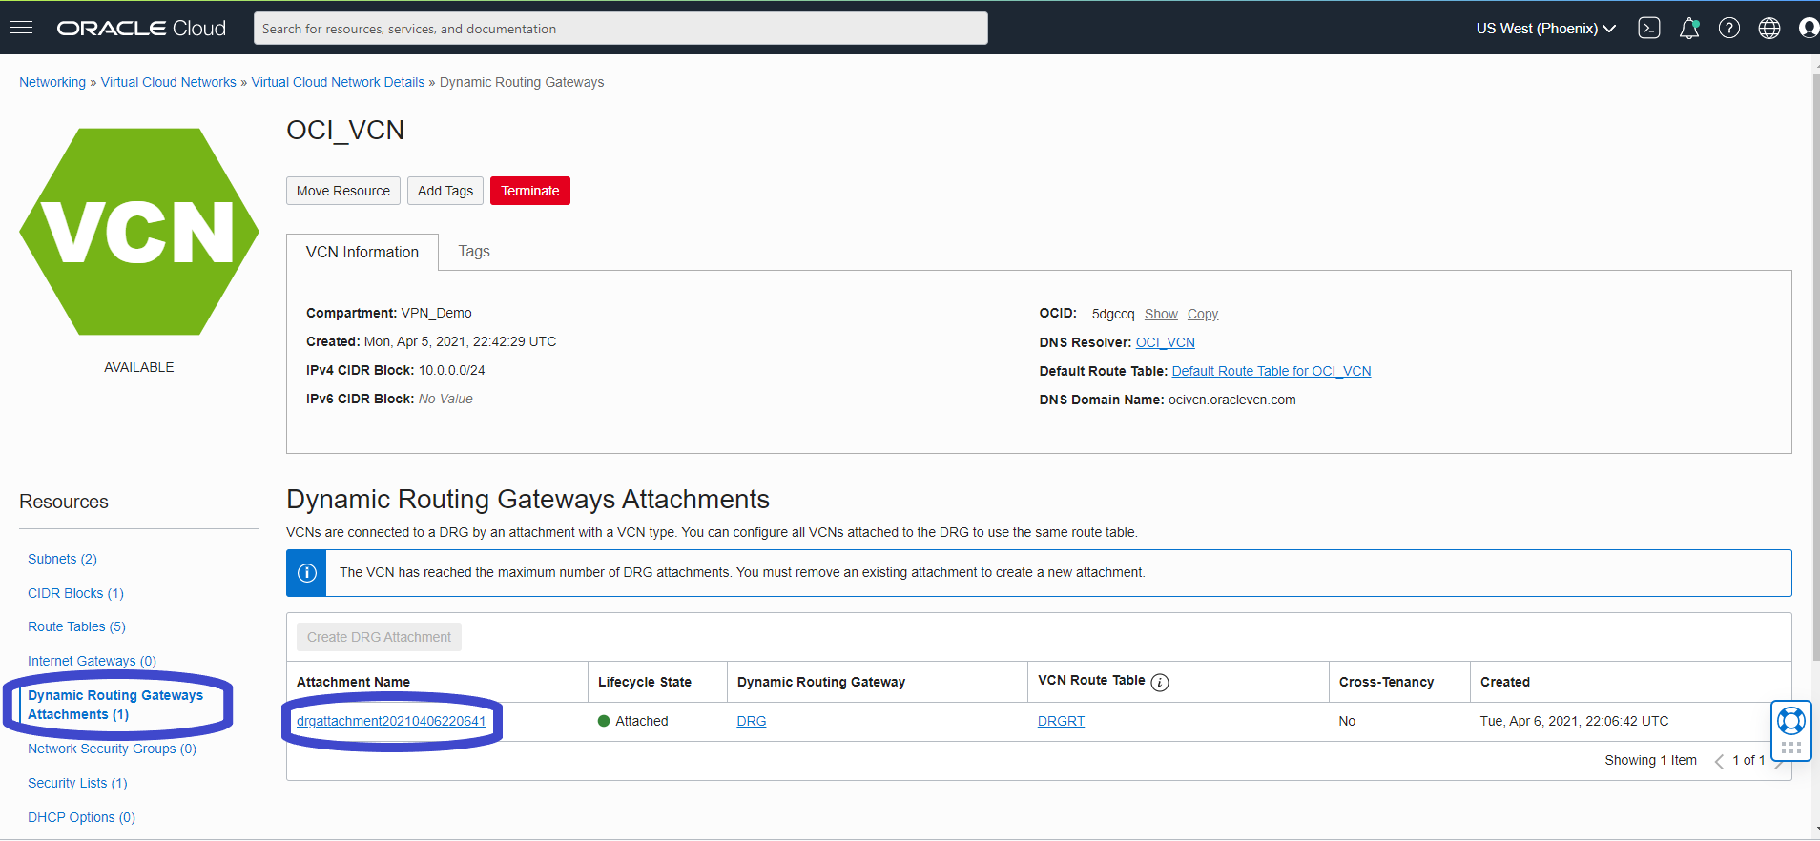Image resolution: width=1820 pixels, height=841 pixels.
Task: Open the notifications bell
Action: click(1688, 29)
